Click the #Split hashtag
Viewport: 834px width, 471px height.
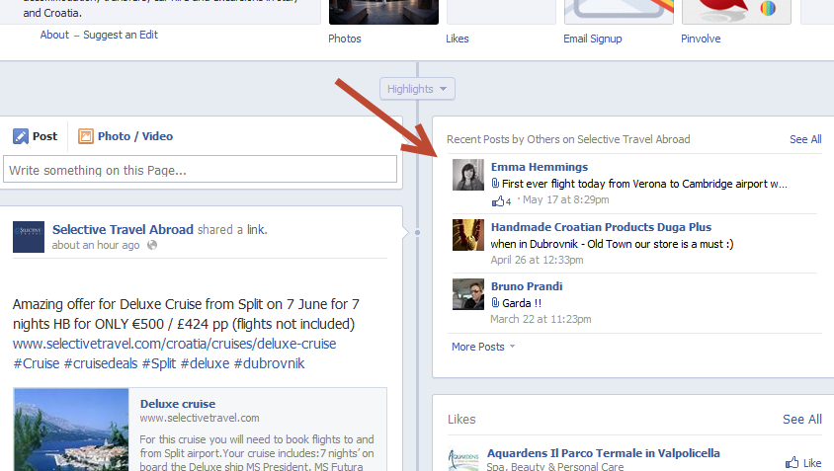coord(158,363)
